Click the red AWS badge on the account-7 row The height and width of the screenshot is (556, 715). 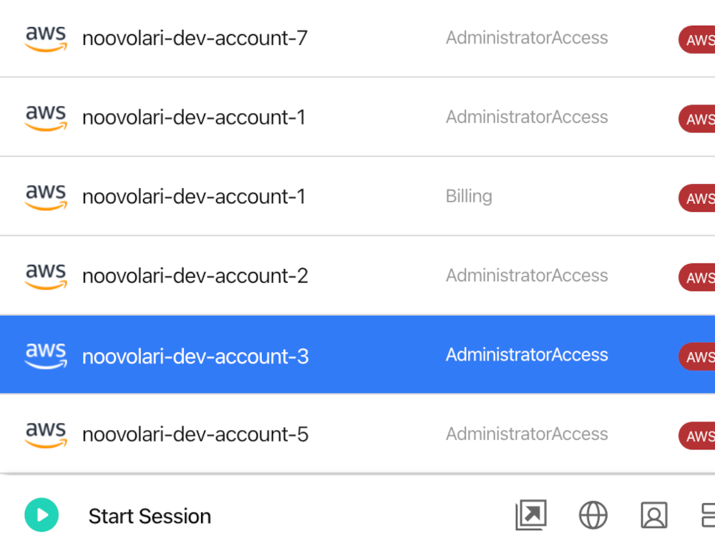[x=697, y=39]
